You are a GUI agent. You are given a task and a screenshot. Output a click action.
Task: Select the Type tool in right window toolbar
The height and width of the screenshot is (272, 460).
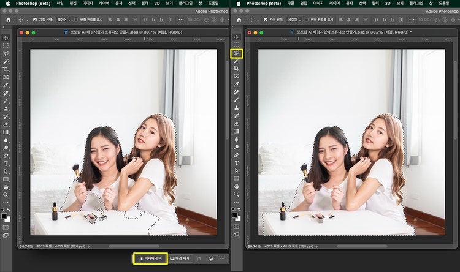pyautogui.click(x=236, y=163)
